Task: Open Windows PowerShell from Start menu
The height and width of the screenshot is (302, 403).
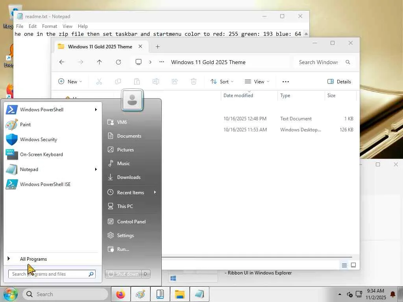Action: tap(53, 110)
